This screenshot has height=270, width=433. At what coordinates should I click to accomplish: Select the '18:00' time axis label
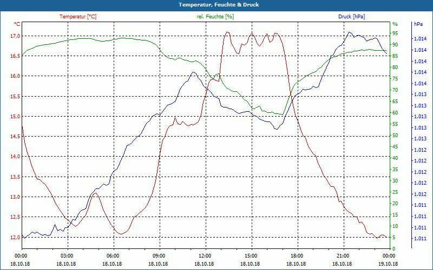(297, 256)
